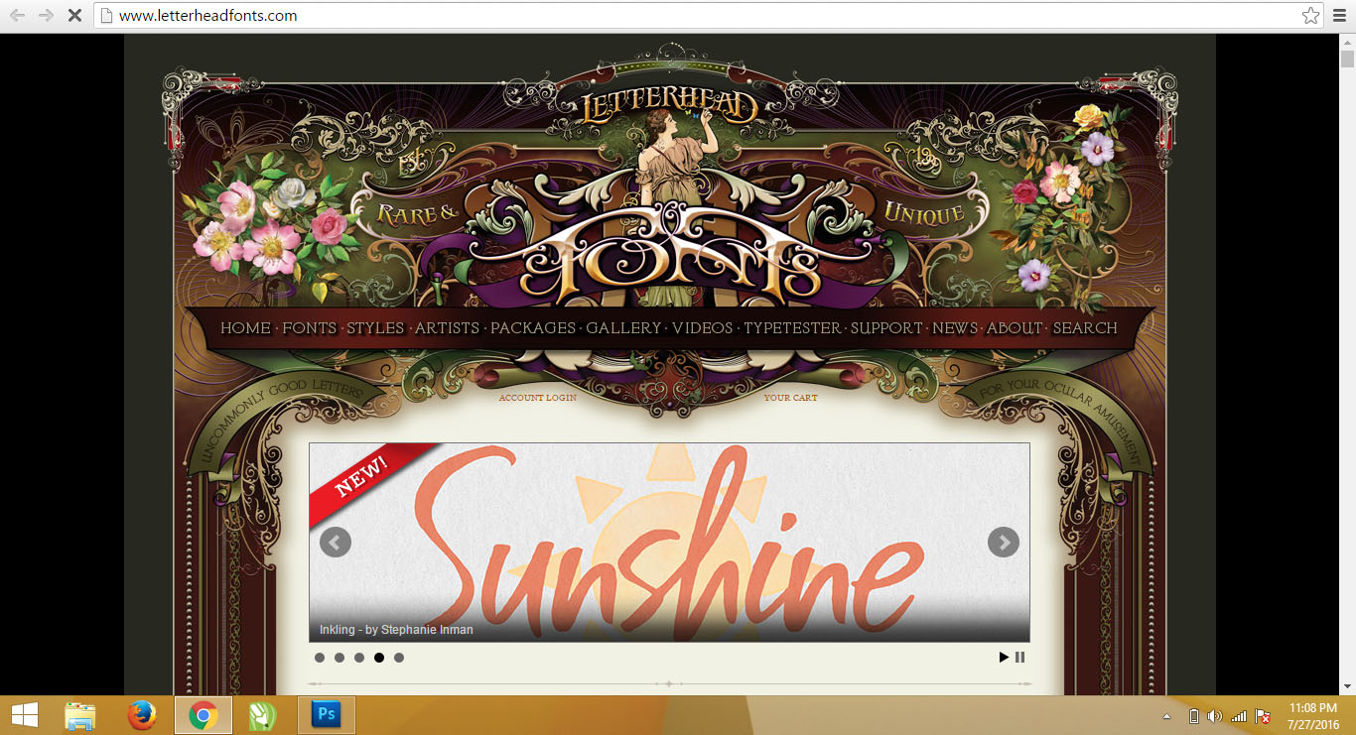
Task: Stop page loading with the X icon
Action: [x=75, y=16]
